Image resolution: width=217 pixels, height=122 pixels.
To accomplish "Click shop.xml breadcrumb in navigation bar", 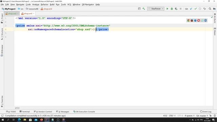I will click(46, 9).
